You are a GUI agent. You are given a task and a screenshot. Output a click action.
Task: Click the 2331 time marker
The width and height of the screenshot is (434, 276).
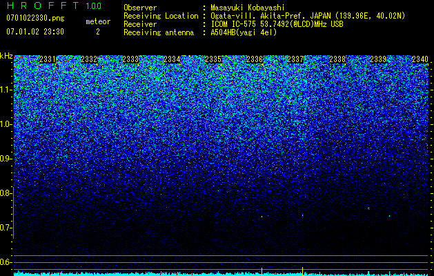click(48, 59)
